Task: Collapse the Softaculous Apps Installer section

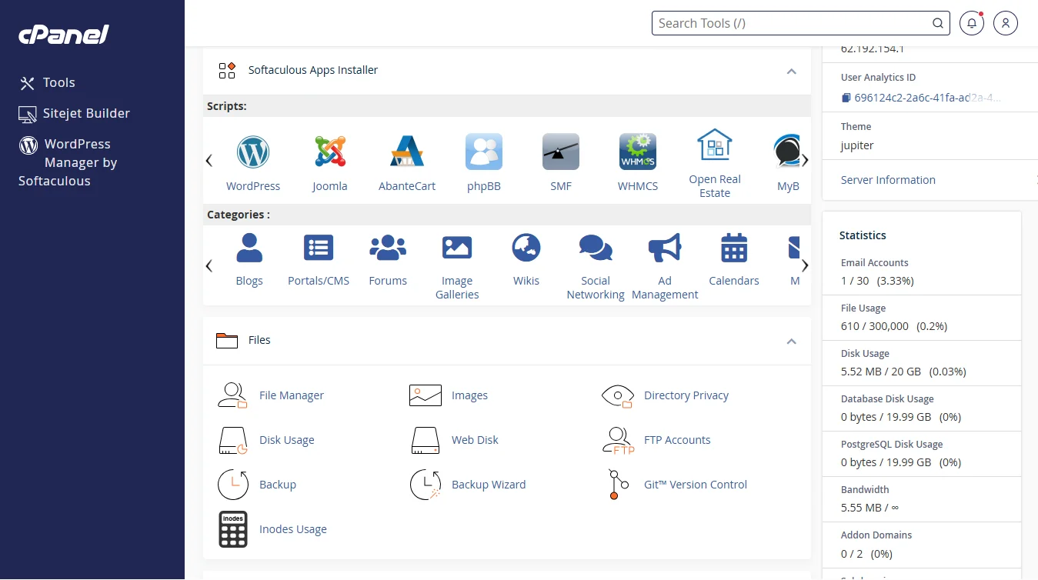Action: pyautogui.click(x=791, y=71)
